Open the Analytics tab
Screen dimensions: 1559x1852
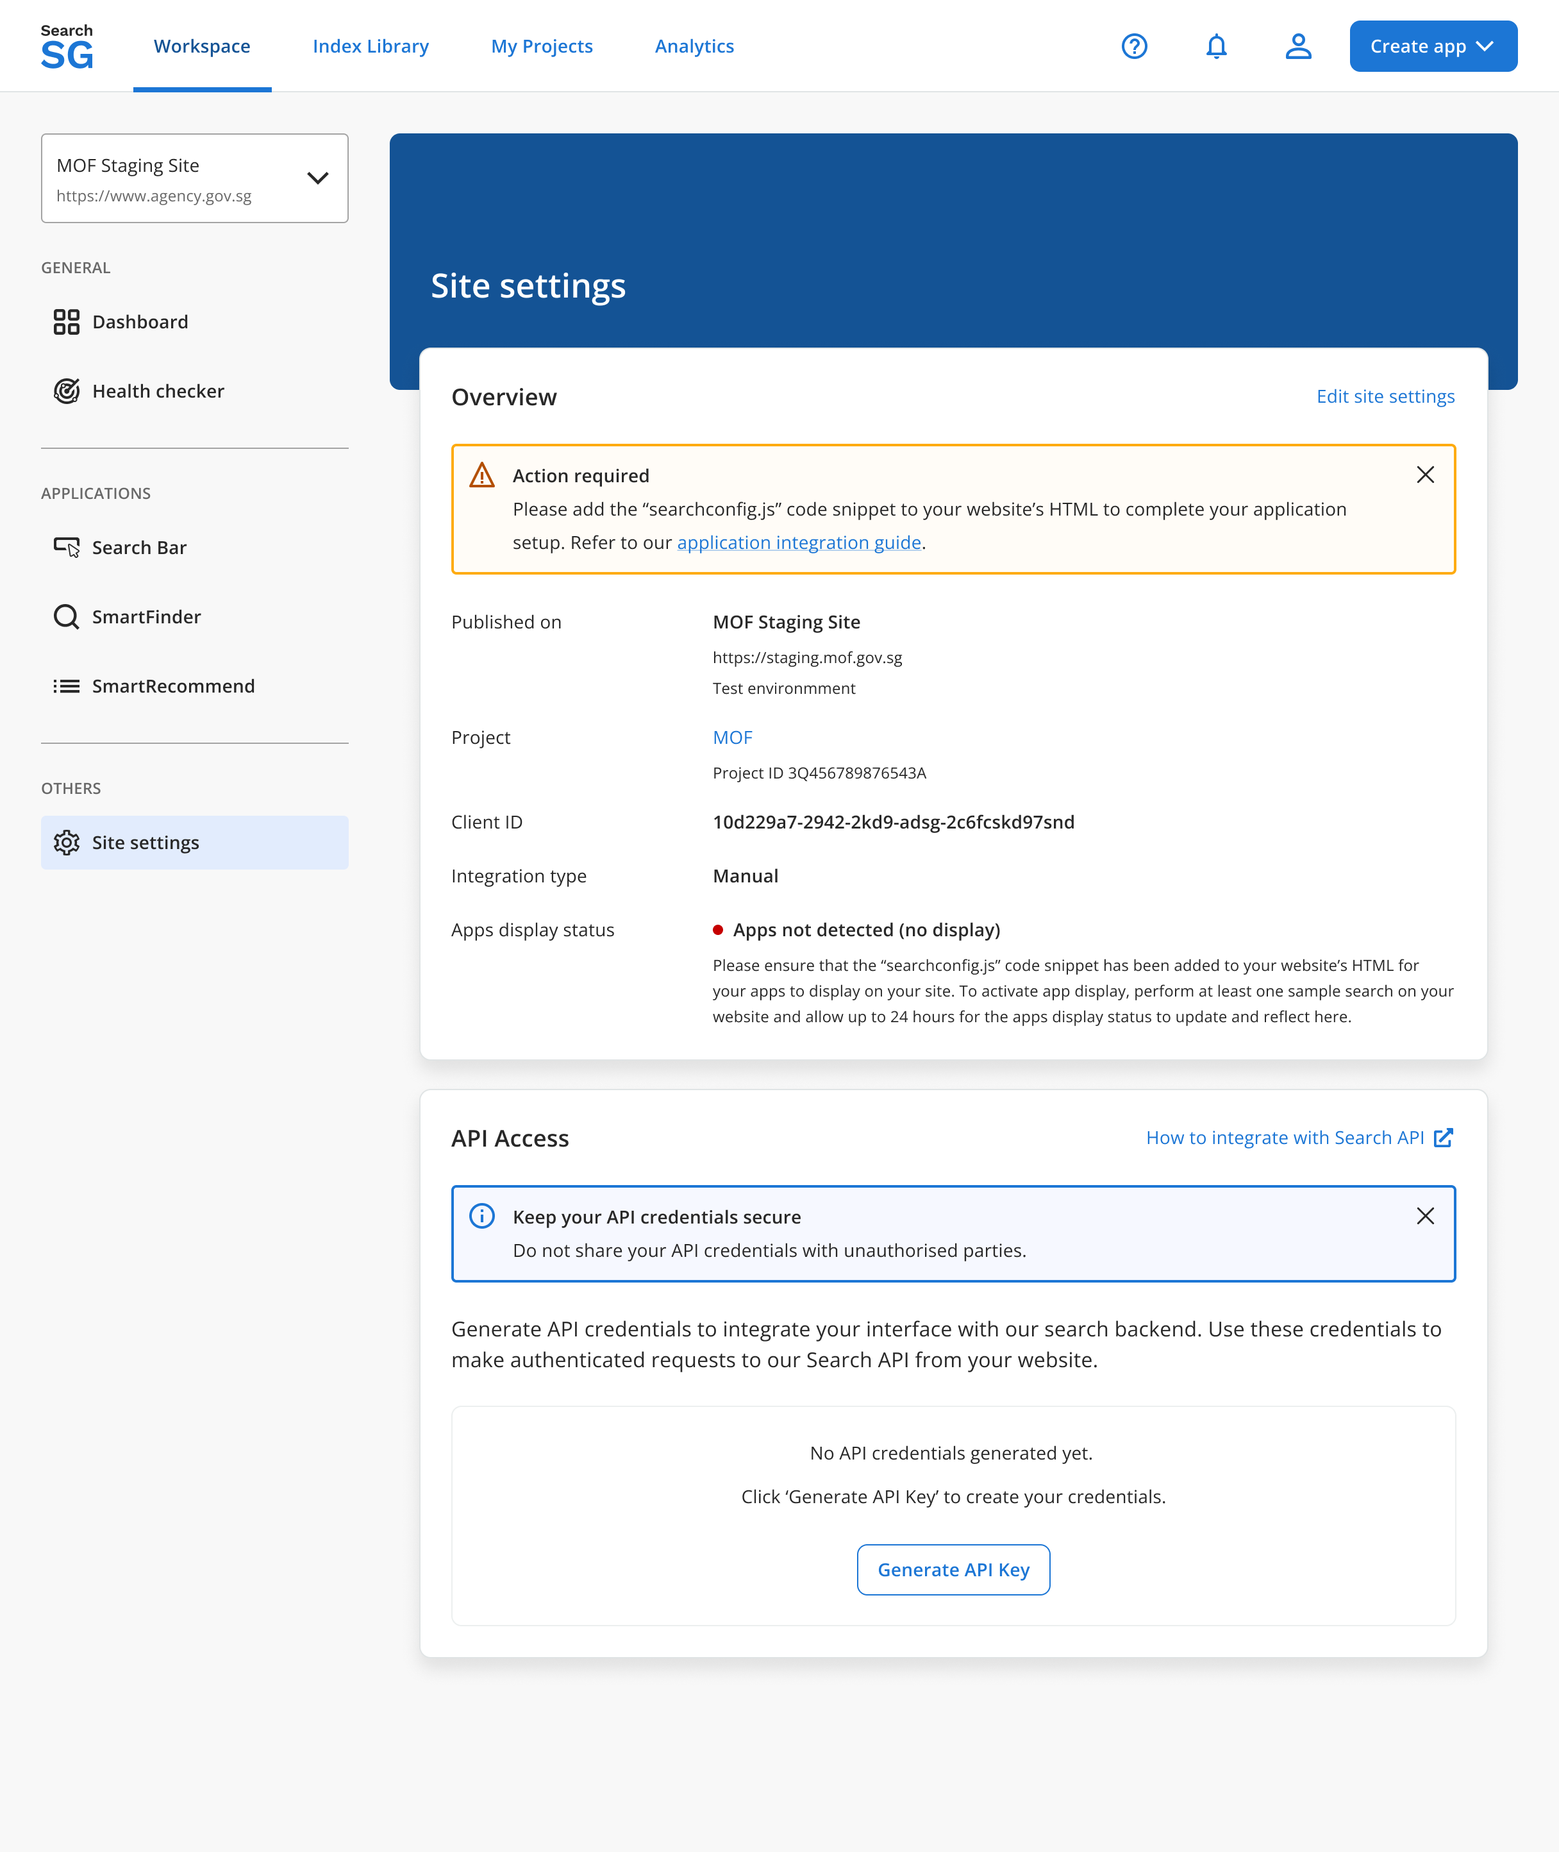tap(694, 46)
